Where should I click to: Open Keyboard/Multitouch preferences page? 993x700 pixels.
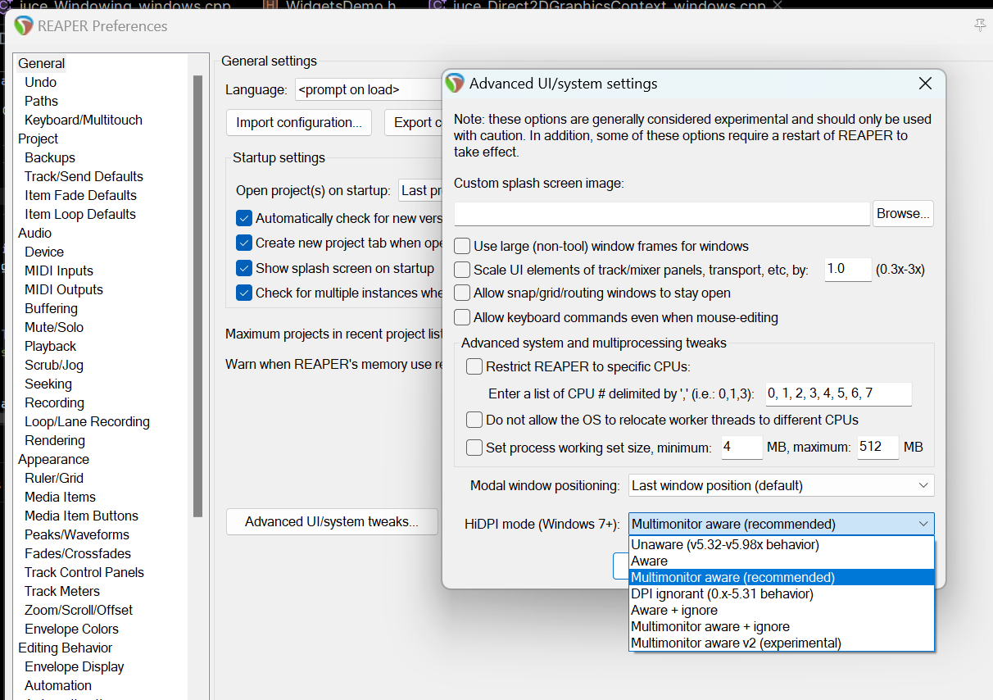pos(84,120)
